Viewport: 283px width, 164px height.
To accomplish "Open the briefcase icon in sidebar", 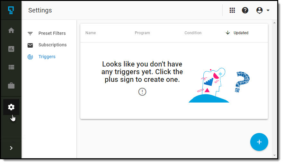I will click(x=11, y=86).
